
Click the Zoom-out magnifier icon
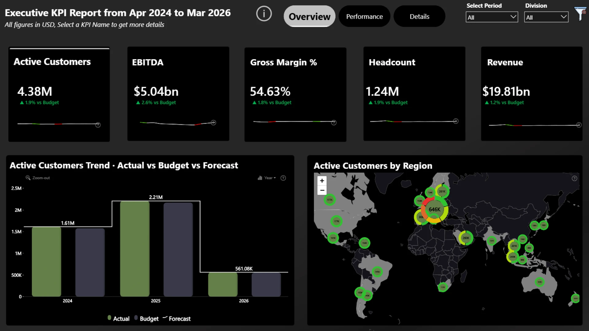coord(28,178)
